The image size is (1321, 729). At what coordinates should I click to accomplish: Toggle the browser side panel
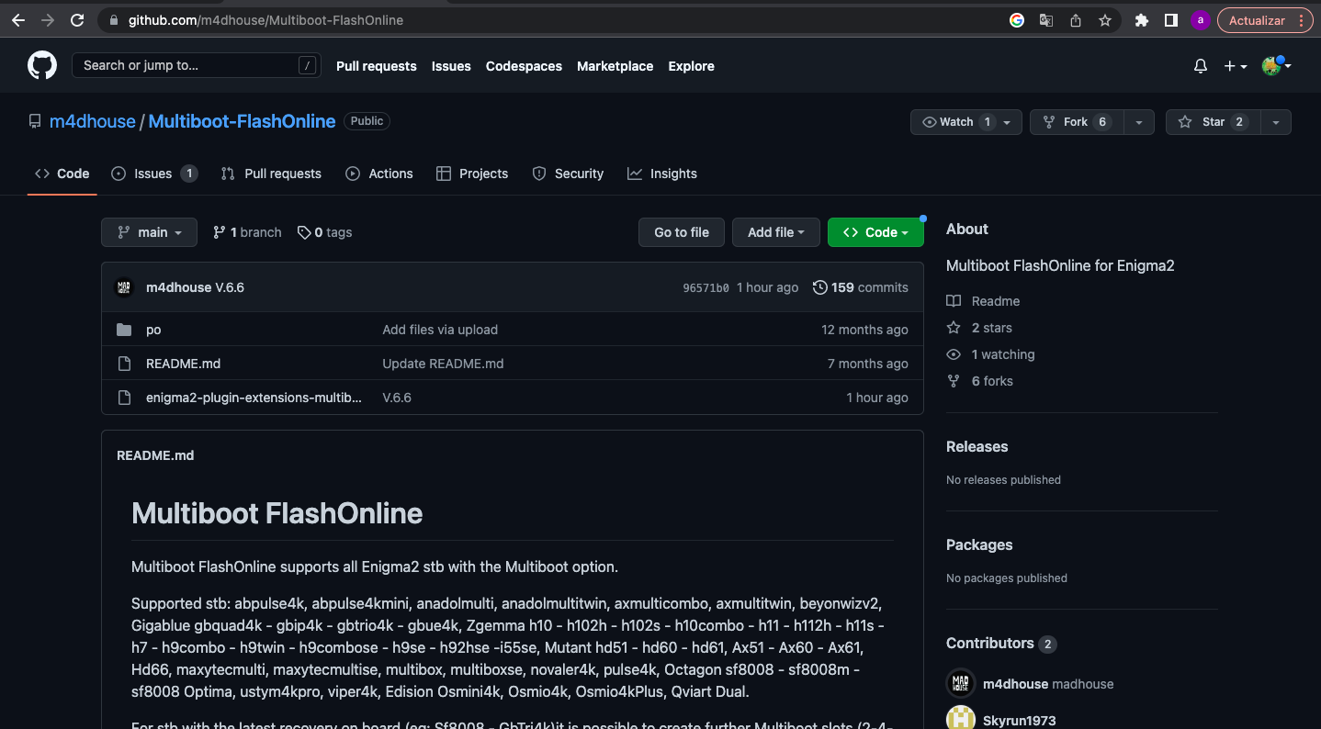click(x=1171, y=20)
